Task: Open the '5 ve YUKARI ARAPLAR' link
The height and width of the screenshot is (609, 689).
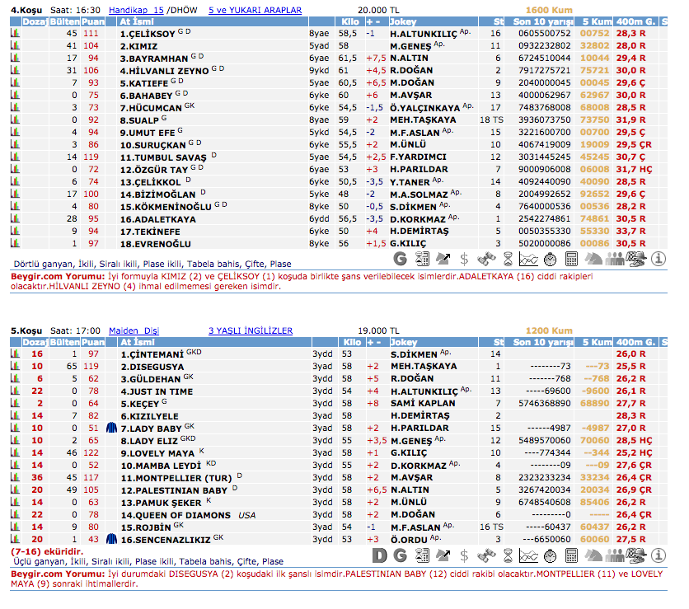Action: [255, 10]
